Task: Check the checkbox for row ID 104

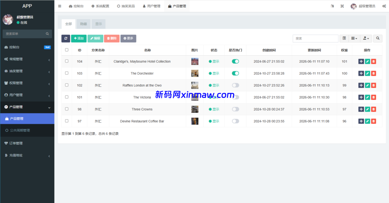Action: click(67, 61)
